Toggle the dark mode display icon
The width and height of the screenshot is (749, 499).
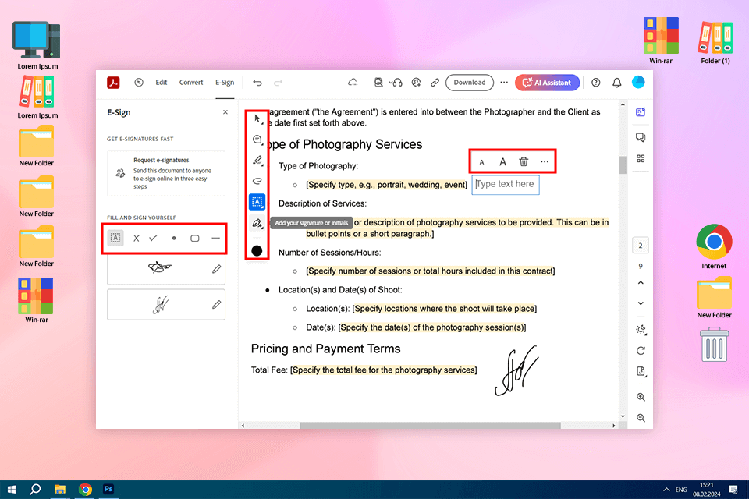[x=641, y=330]
